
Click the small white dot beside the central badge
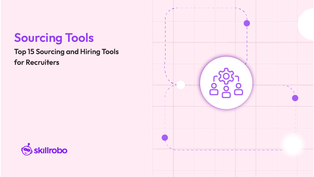pos(181,85)
